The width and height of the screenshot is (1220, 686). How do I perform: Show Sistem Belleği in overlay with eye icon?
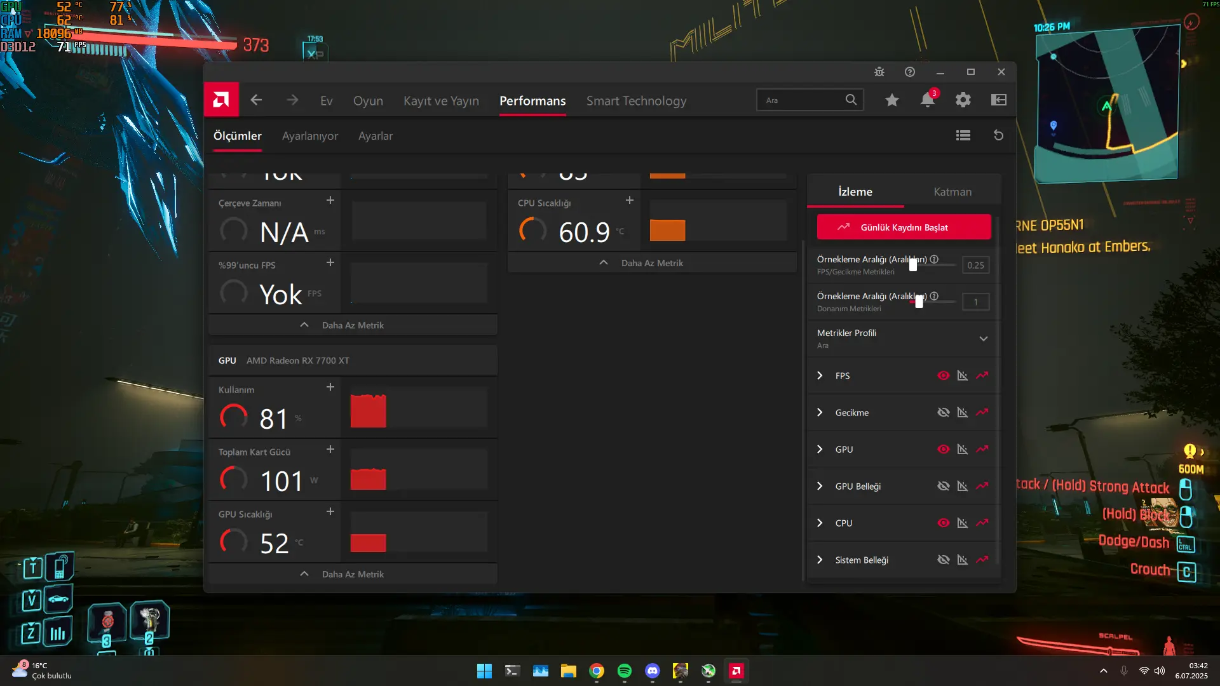pyautogui.click(x=944, y=560)
